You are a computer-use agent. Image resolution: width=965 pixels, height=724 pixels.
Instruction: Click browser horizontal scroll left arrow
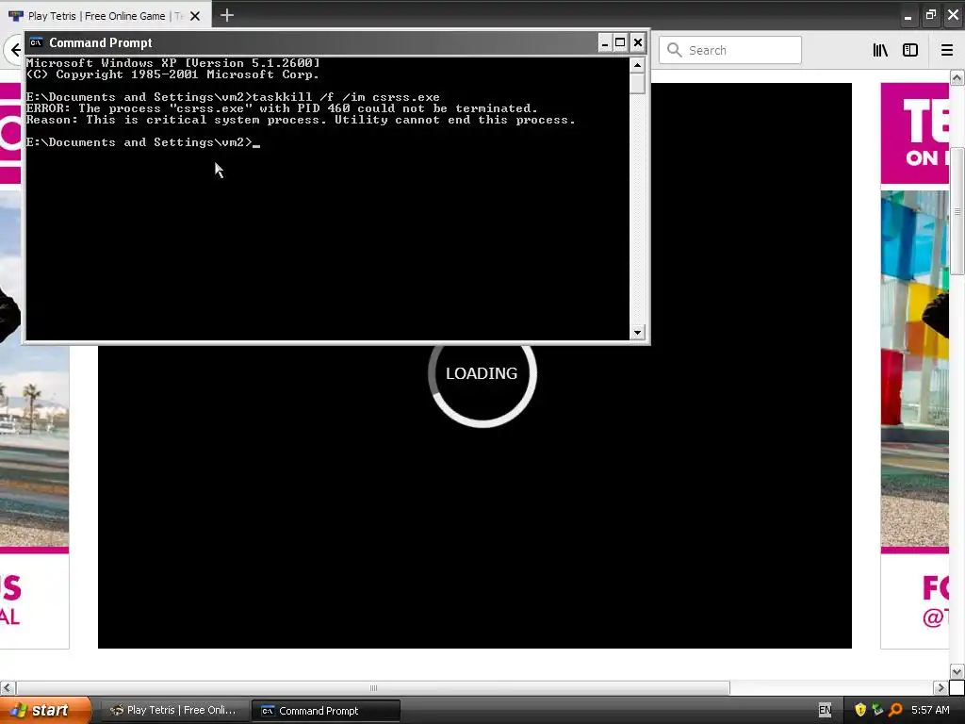click(8, 687)
